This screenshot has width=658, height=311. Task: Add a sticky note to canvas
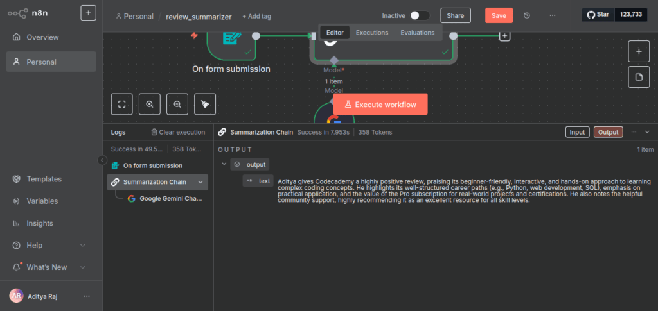click(638, 77)
